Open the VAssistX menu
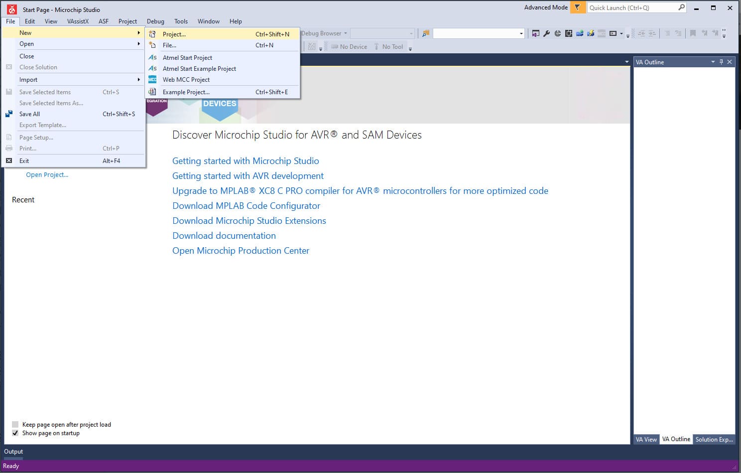Viewport: 741px width, 473px height. [x=78, y=21]
